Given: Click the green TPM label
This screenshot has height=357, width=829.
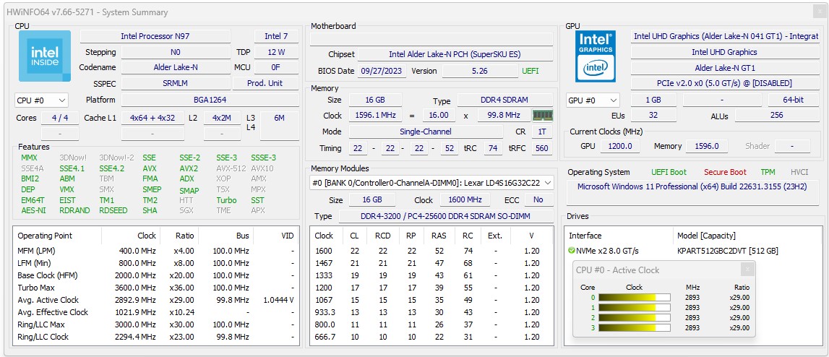Looking at the screenshot, I should [x=768, y=172].
